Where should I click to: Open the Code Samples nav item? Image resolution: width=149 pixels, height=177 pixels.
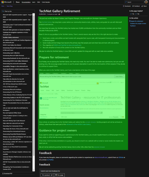[x=46, y=2]
